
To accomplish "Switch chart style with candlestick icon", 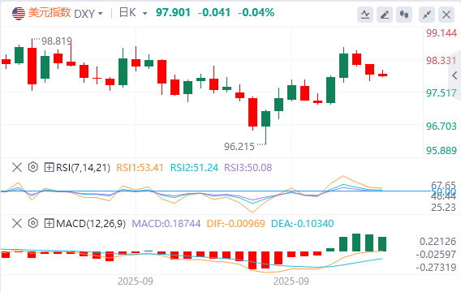I will (404, 15).
